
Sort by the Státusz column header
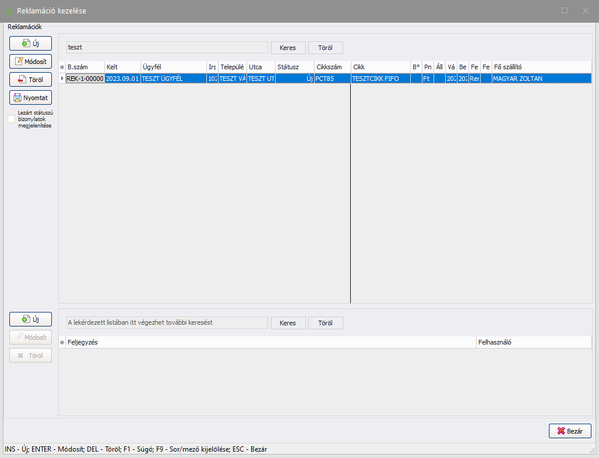[294, 67]
